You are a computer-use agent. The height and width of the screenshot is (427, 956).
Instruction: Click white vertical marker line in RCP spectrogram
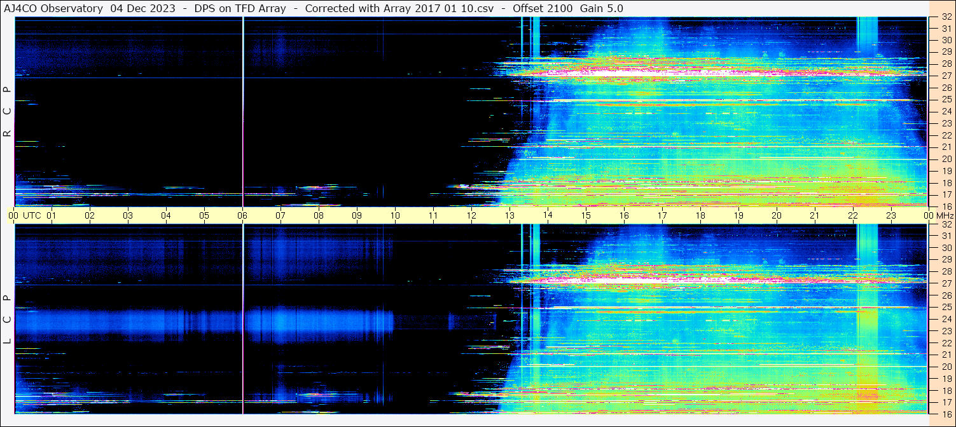(243, 111)
